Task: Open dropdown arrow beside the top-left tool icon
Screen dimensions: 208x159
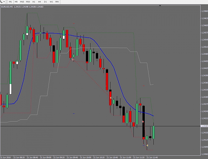Action: (4, 2)
